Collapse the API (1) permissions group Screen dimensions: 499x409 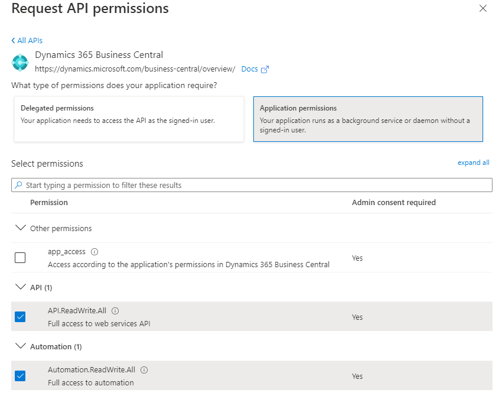point(21,287)
